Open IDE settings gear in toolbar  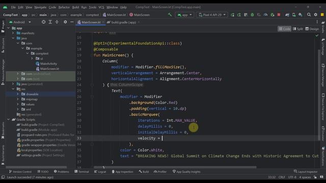(316, 15)
